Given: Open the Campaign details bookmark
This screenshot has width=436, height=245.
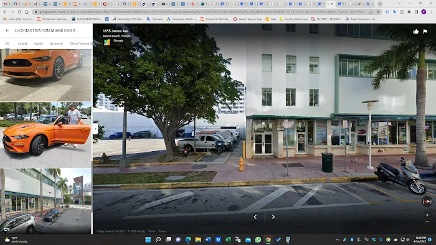Looking at the screenshot, I should click(182, 19).
